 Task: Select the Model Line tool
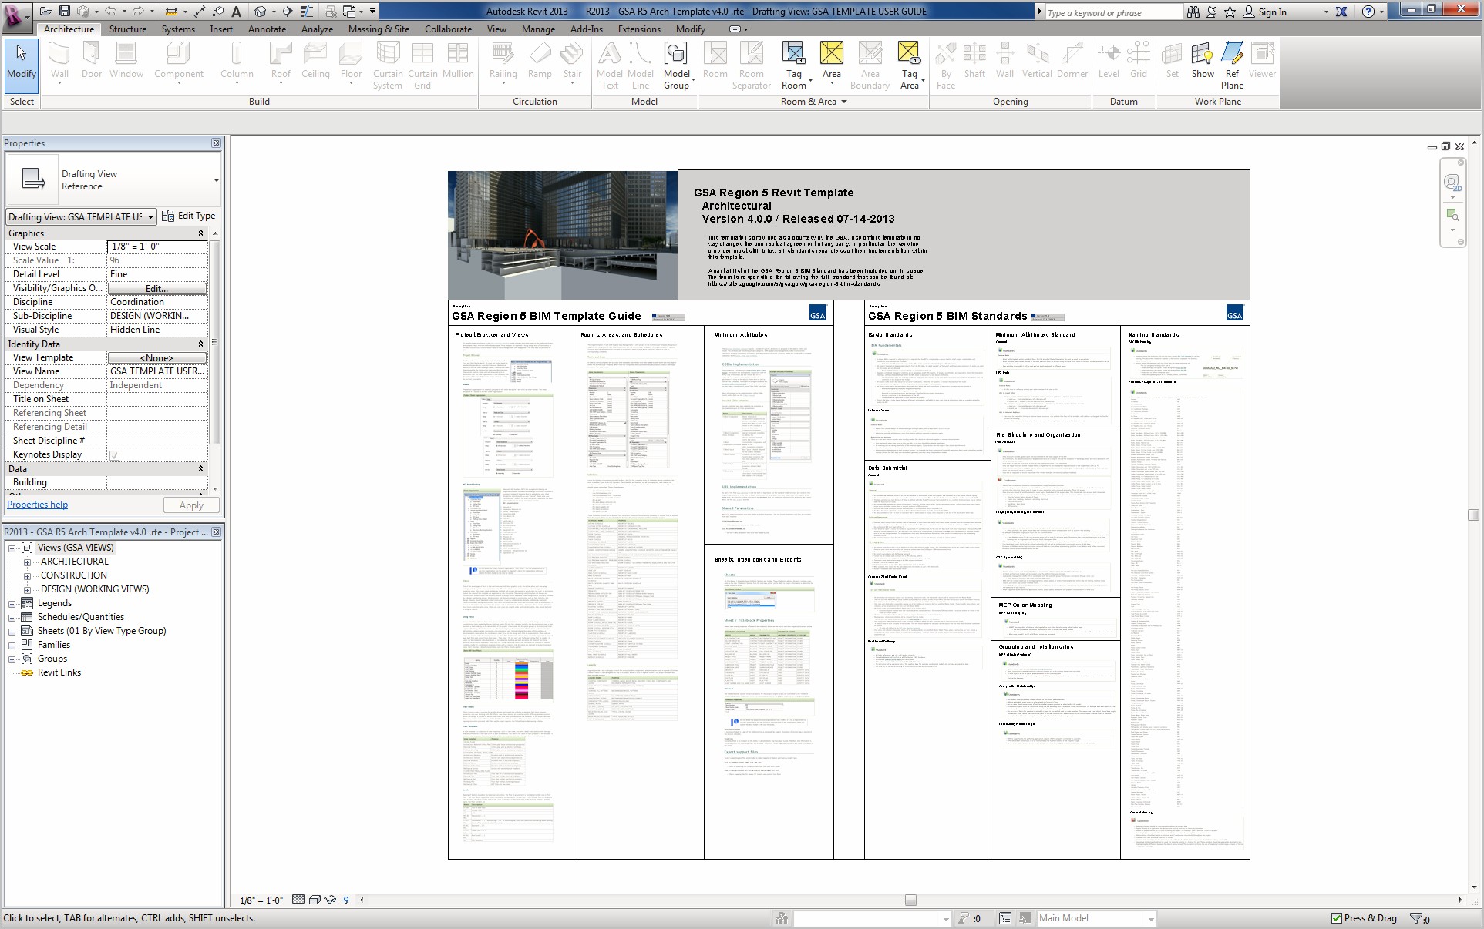[x=640, y=65]
